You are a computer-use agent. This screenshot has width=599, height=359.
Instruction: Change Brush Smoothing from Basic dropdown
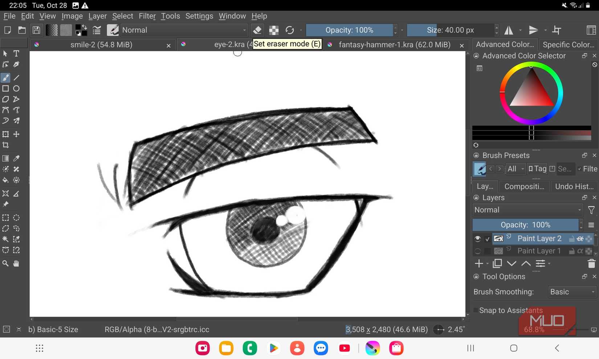click(x=571, y=292)
